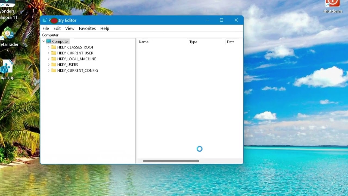The height and width of the screenshot is (196, 348).
Task: Click the HKEY_CURRENT_CONFIG folder icon
Action: click(54, 71)
